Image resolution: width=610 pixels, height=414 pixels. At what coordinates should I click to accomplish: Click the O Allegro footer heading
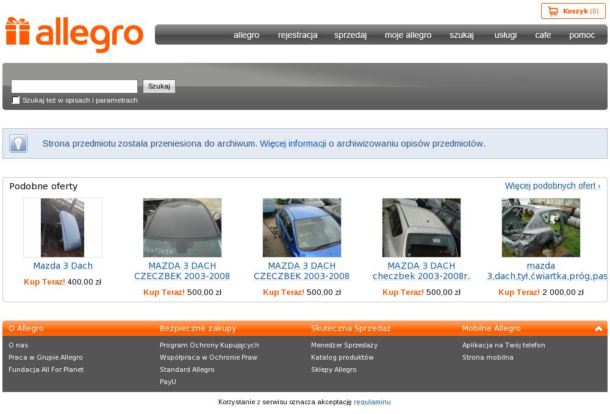click(26, 329)
